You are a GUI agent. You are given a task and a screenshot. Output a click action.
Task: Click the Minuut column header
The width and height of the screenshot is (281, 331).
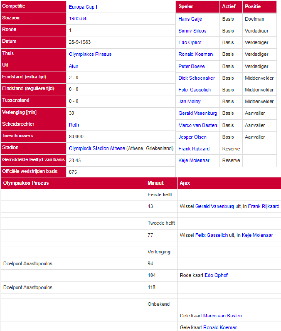coord(155,183)
